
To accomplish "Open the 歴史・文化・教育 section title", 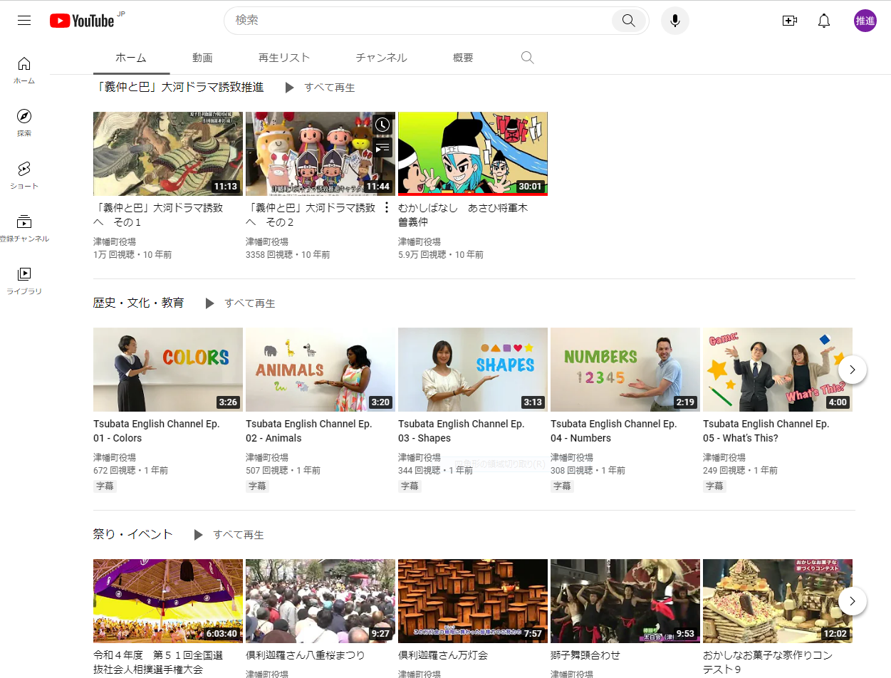I will pyautogui.click(x=139, y=303).
